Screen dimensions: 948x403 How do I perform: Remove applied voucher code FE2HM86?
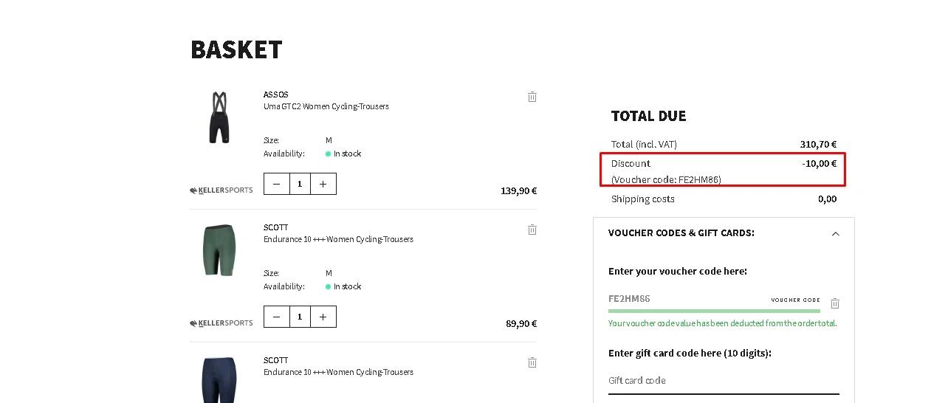[835, 303]
